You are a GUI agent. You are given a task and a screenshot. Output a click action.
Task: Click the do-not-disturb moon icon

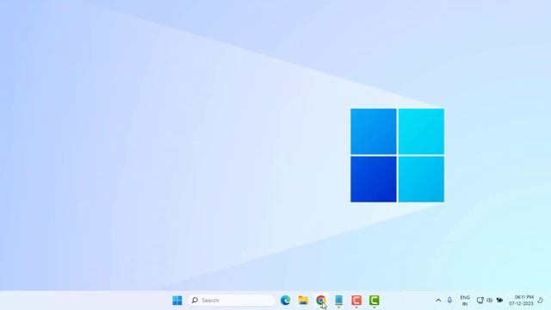(541, 301)
